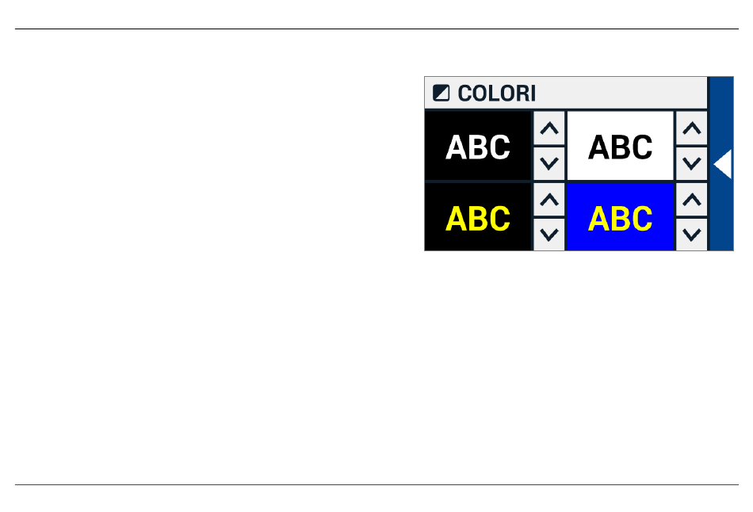This screenshot has width=753, height=512.
Task: Click the contrast icon beside COLORI
Action: tap(441, 94)
